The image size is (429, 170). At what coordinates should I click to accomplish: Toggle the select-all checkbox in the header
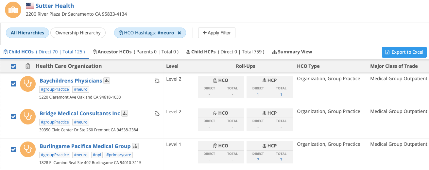coord(13,66)
